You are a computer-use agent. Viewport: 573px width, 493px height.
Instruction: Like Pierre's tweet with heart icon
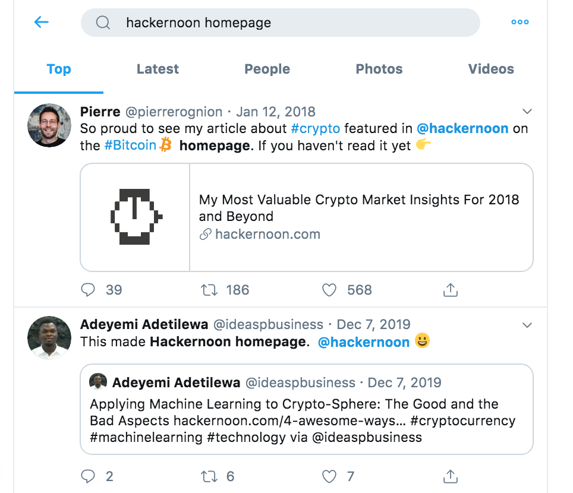tap(329, 290)
